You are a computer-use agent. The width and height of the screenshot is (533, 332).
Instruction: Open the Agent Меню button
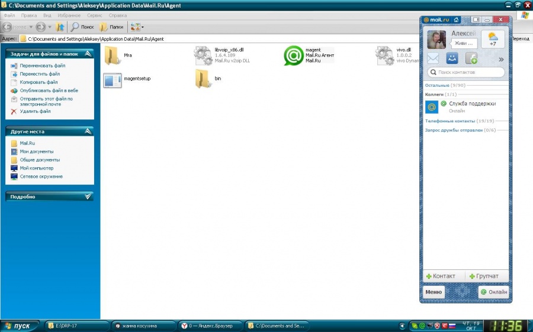pyautogui.click(x=434, y=292)
